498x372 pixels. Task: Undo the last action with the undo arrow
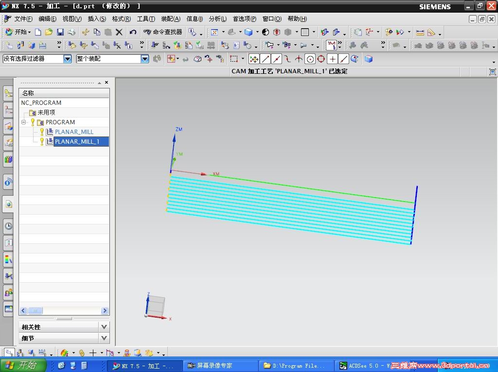(133, 32)
